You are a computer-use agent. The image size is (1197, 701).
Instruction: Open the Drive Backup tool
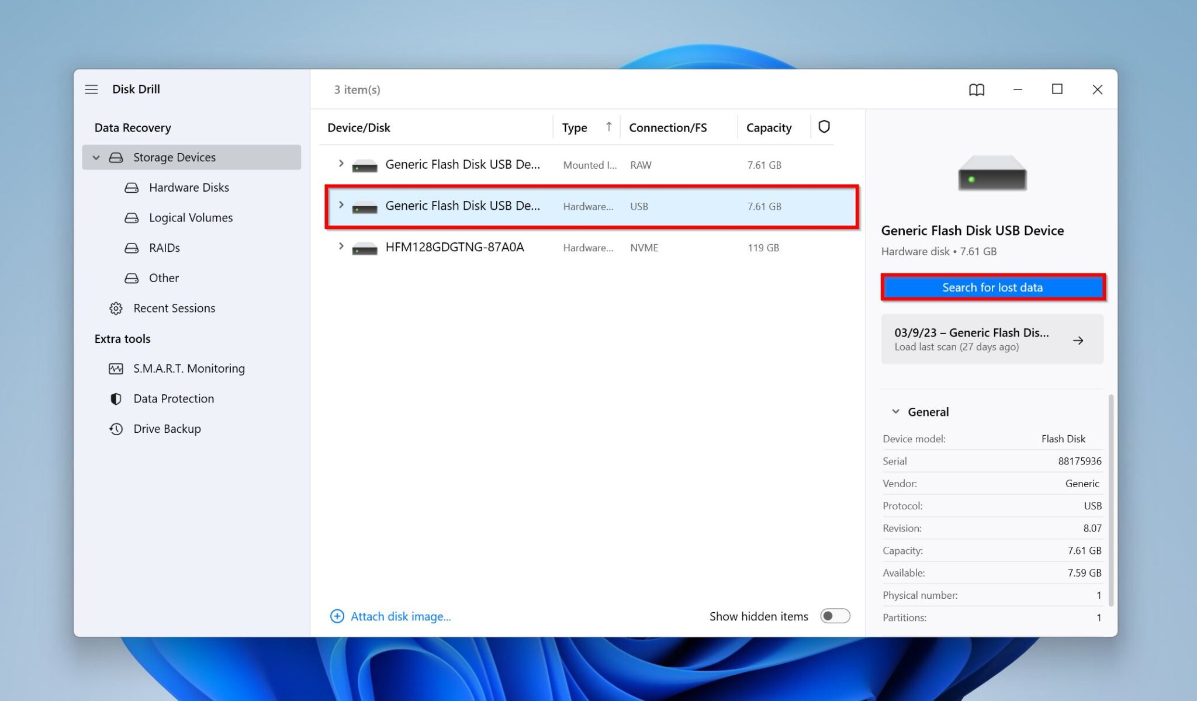(x=168, y=428)
